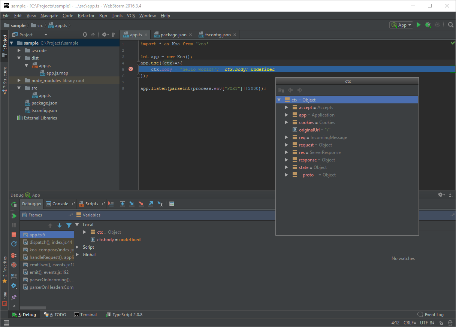This screenshot has width=456, height=327.
Task: Open the Navigate menu
Action: pos(49,16)
